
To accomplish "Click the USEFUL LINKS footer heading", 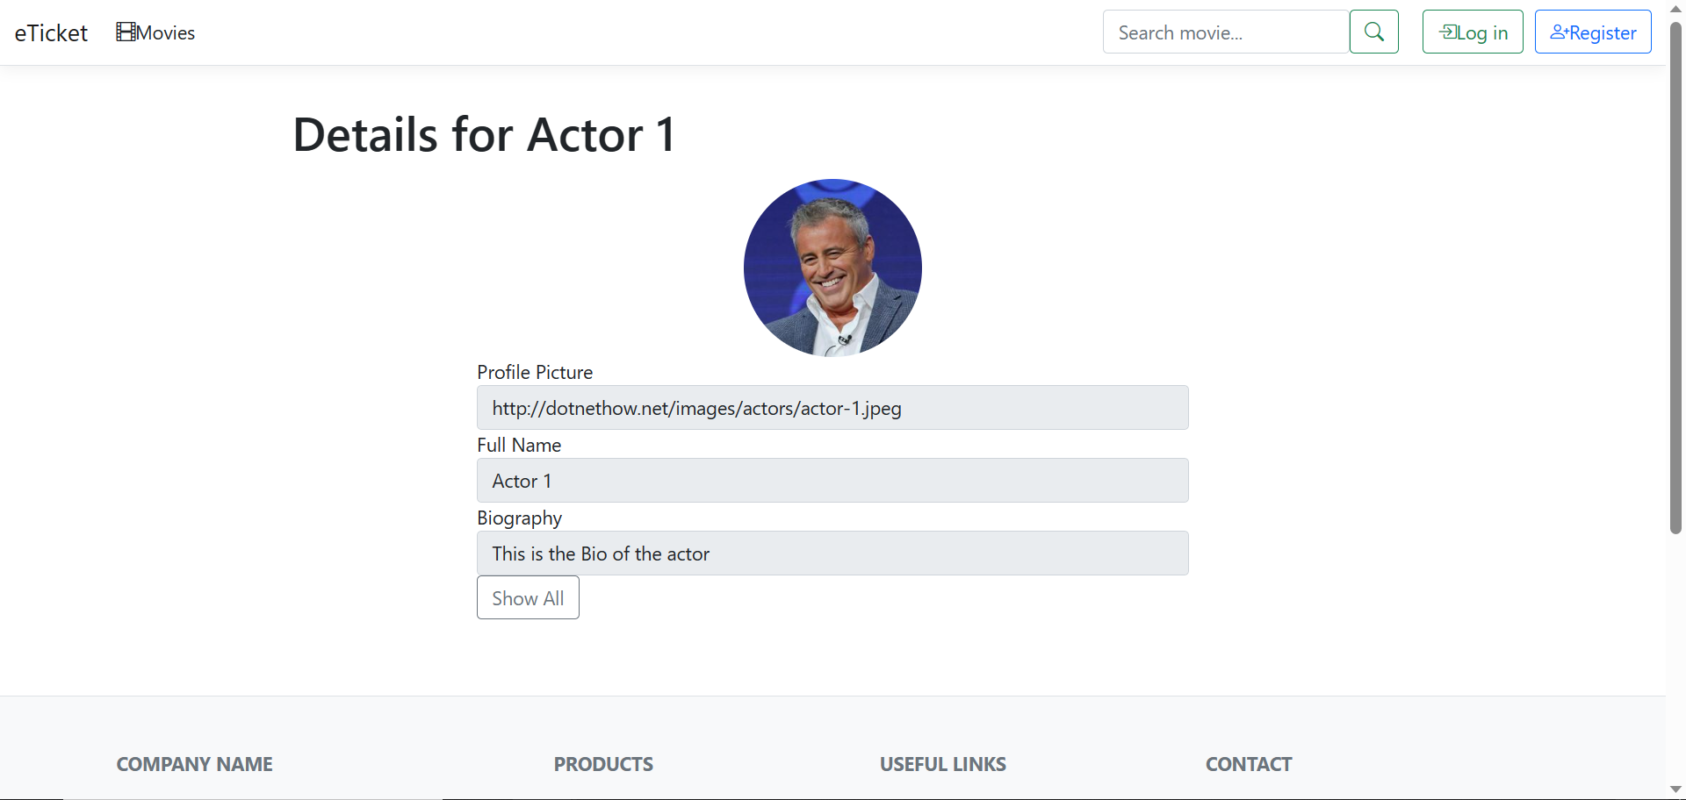I will point(942,764).
